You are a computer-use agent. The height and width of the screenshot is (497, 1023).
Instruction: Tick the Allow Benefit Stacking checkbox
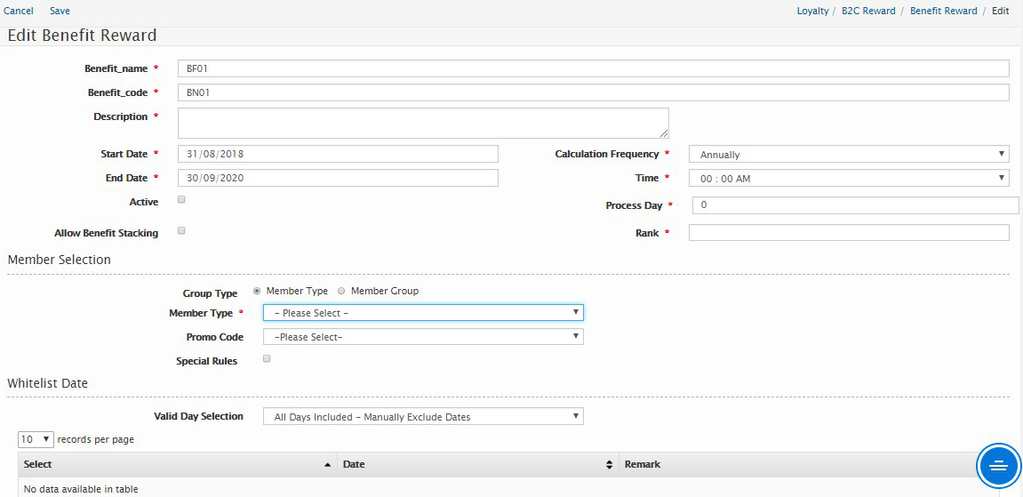181,230
